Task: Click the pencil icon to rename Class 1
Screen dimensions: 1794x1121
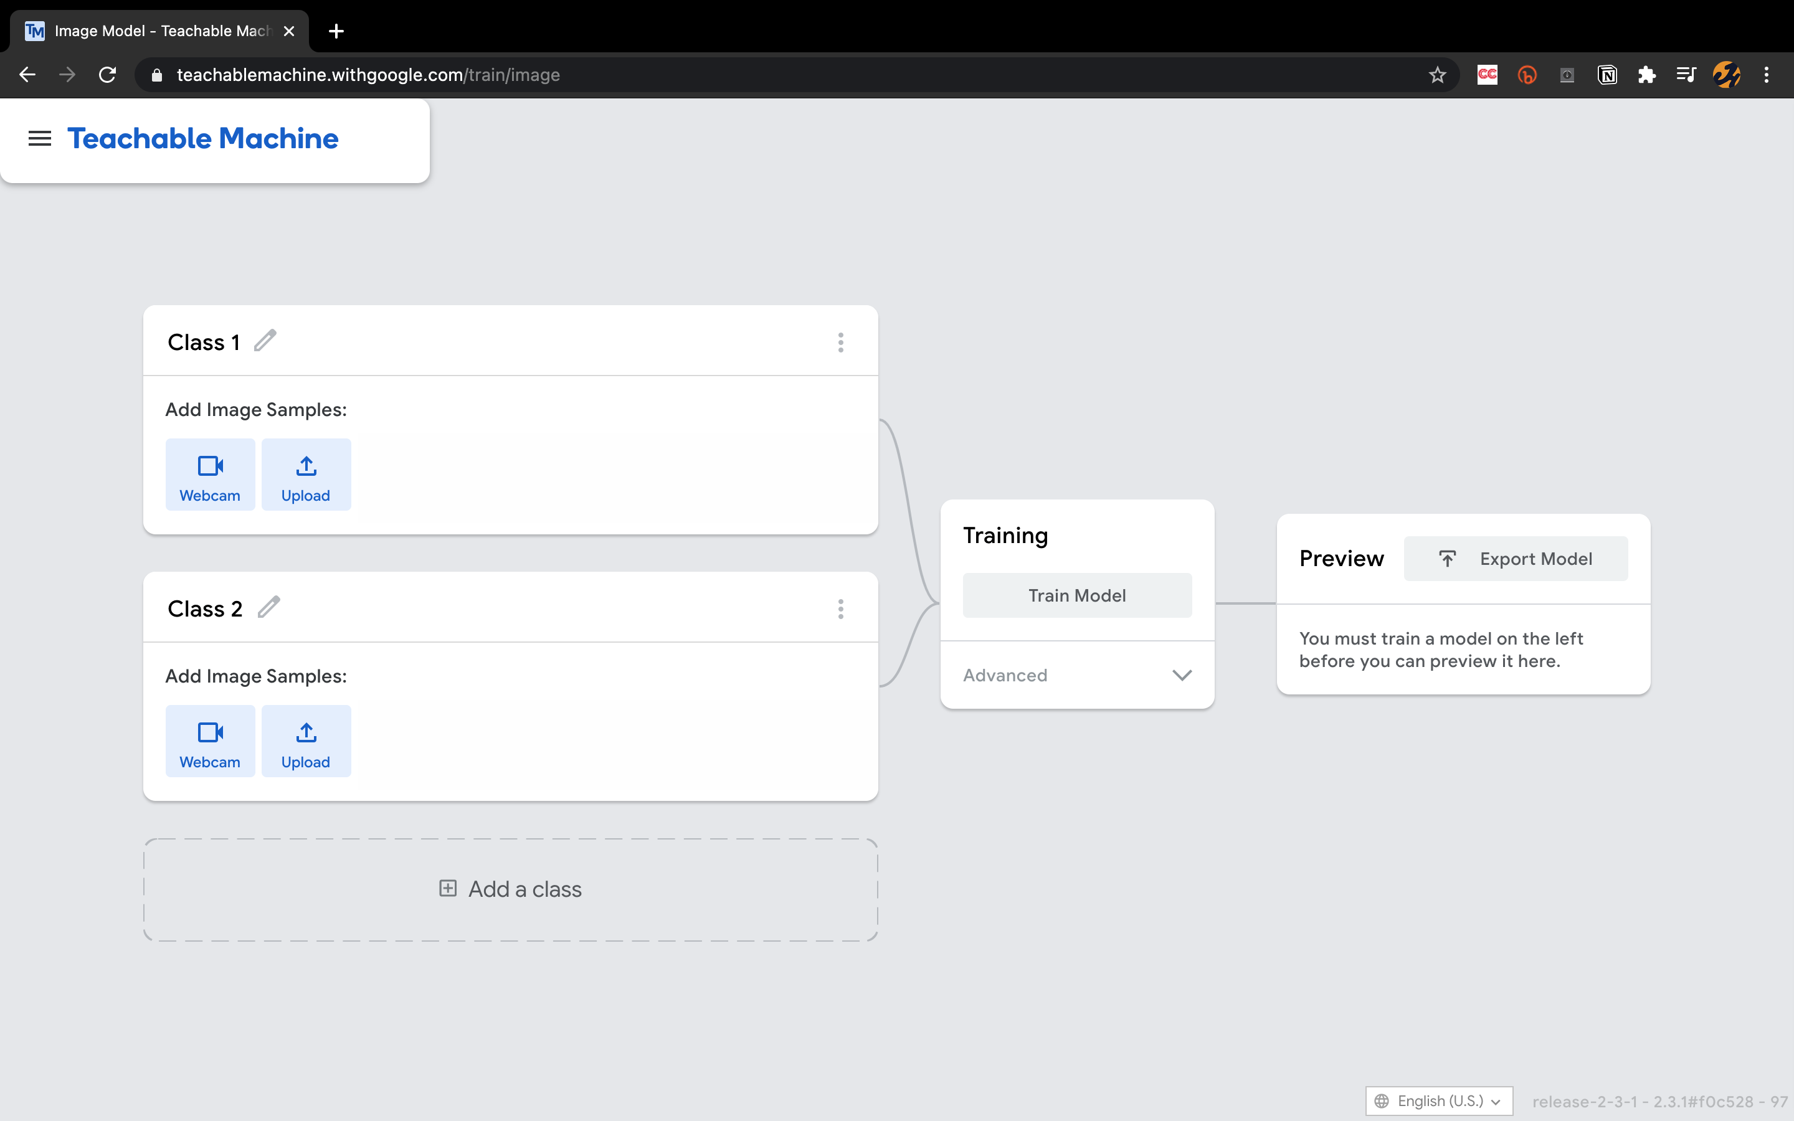Action: click(265, 341)
